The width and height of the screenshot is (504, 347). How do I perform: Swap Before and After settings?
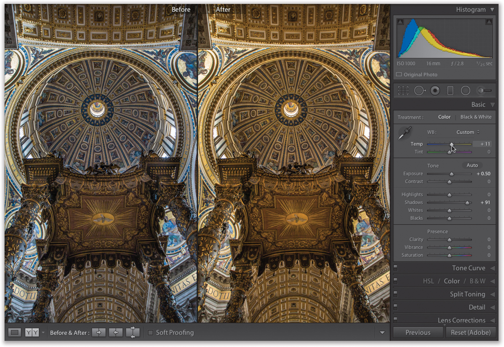[133, 333]
